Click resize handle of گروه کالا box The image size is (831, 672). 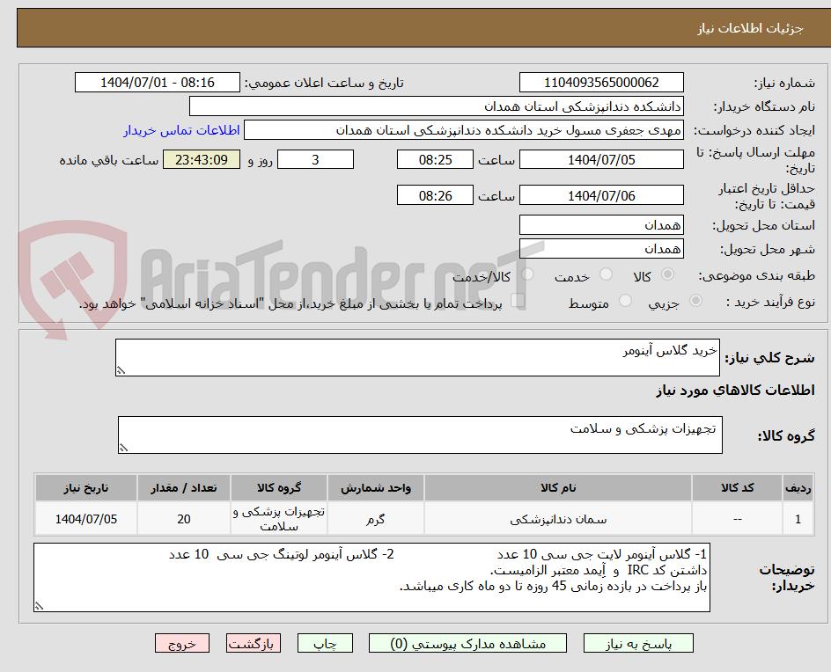click(x=123, y=448)
